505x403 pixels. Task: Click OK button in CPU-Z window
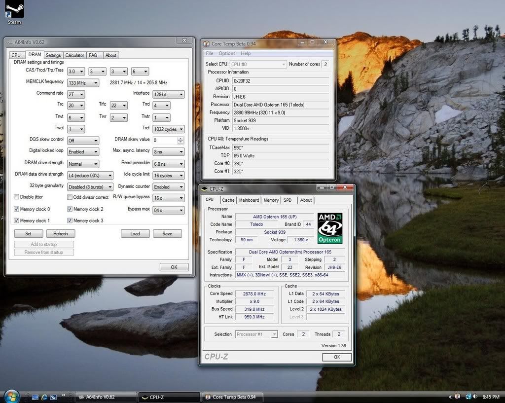point(337,357)
